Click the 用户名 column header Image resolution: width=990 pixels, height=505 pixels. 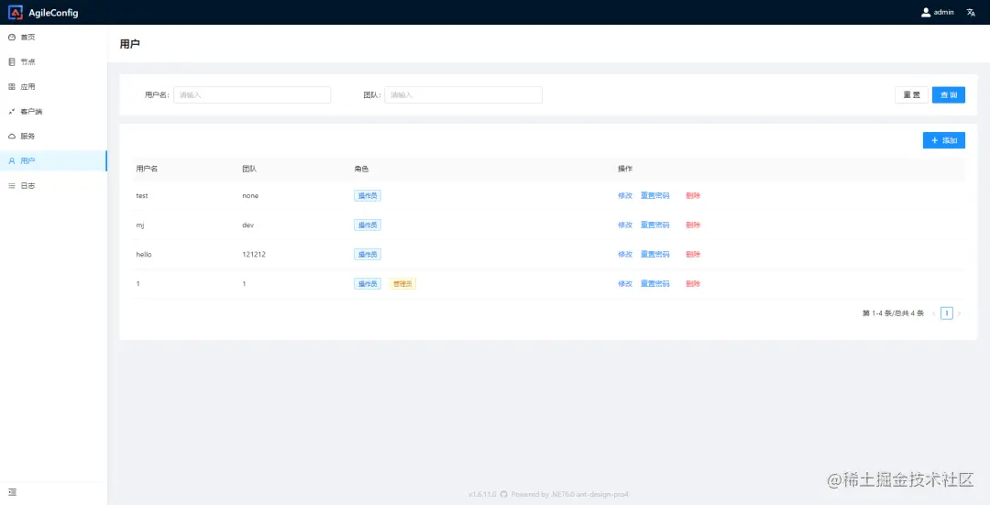(x=147, y=170)
